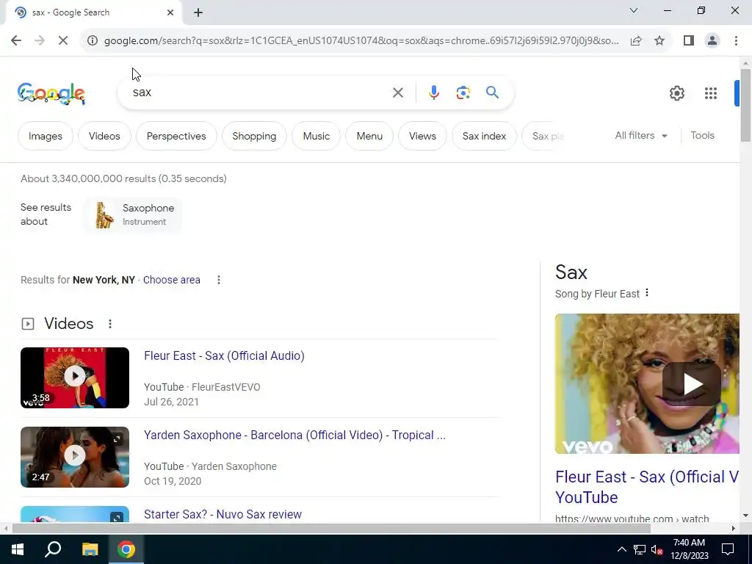This screenshot has width=752, height=564.
Task: View site information icon in address bar
Action: pyautogui.click(x=92, y=41)
